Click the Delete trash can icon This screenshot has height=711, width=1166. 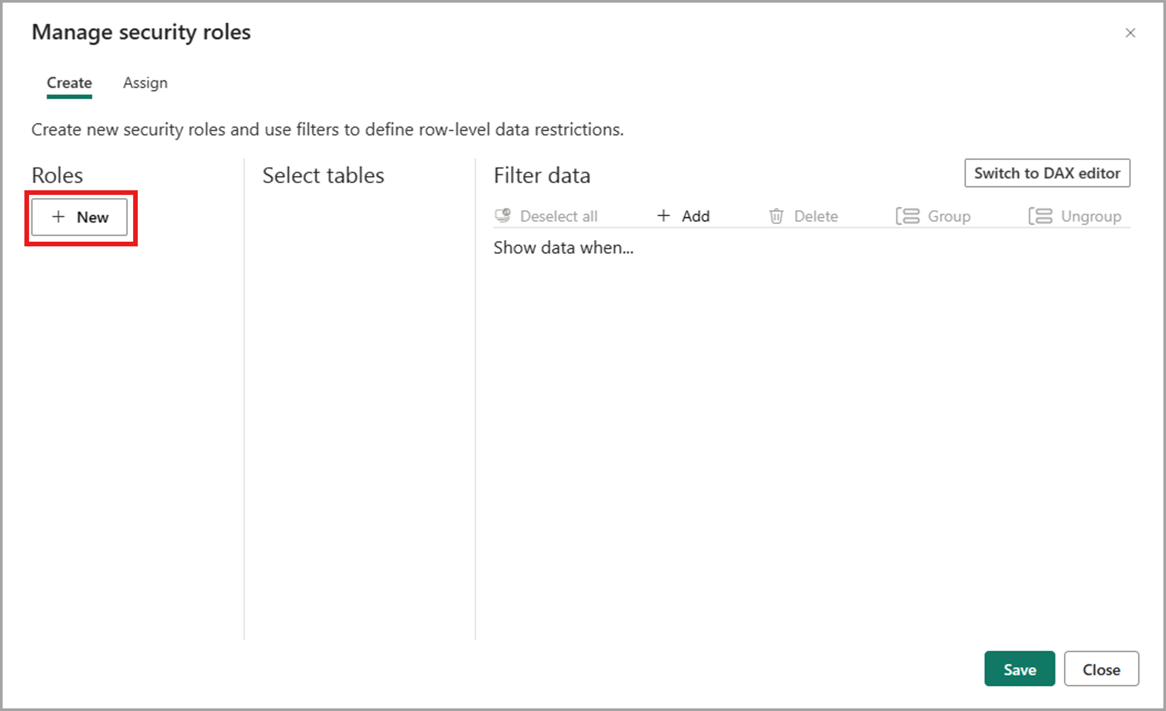pos(776,215)
